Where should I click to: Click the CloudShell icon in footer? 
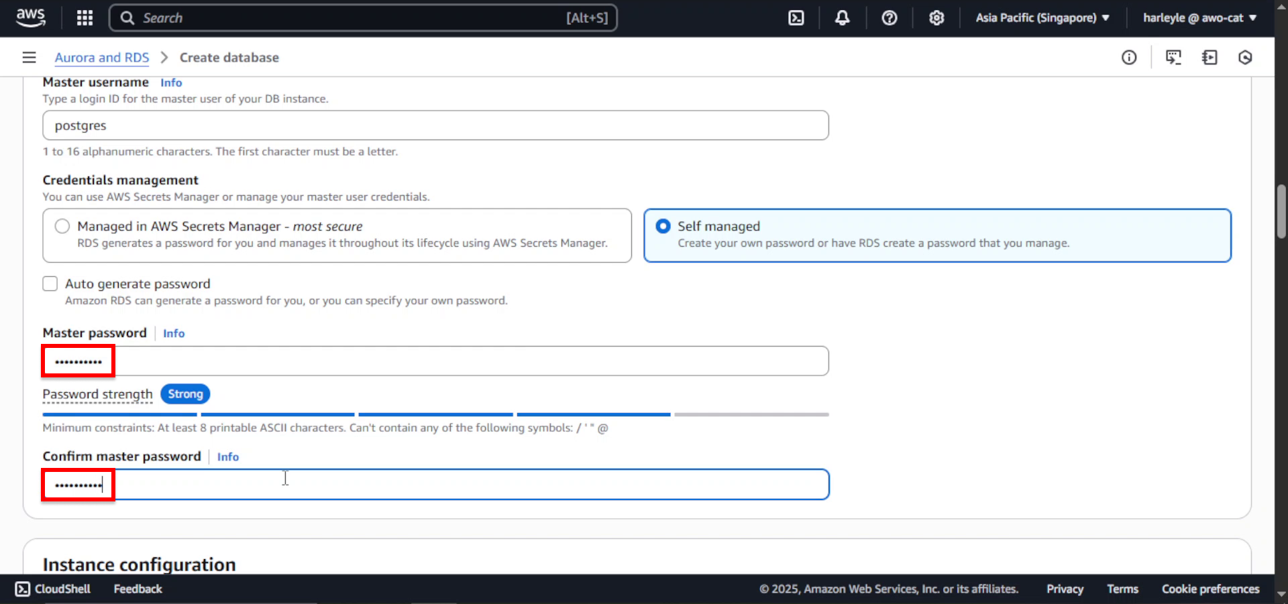click(x=22, y=589)
